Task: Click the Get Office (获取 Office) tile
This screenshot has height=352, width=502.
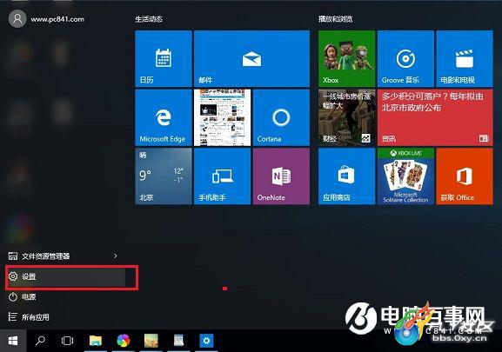Action: coord(465,176)
